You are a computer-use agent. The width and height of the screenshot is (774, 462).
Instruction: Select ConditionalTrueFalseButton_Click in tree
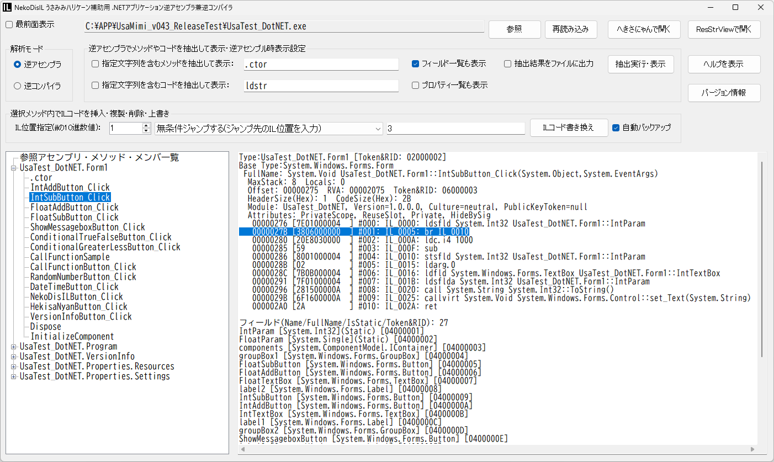click(x=101, y=237)
